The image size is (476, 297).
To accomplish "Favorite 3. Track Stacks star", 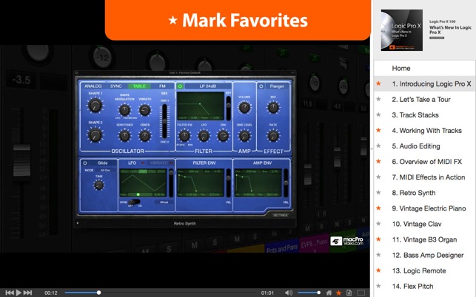I will pos(378,115).
